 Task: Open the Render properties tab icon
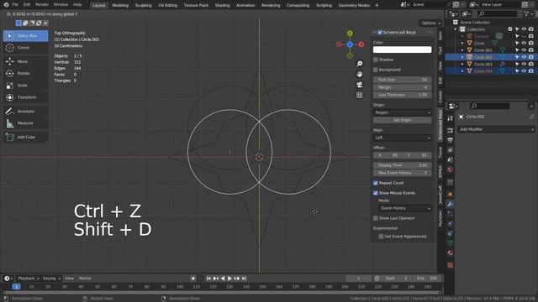tap(451, 131)
